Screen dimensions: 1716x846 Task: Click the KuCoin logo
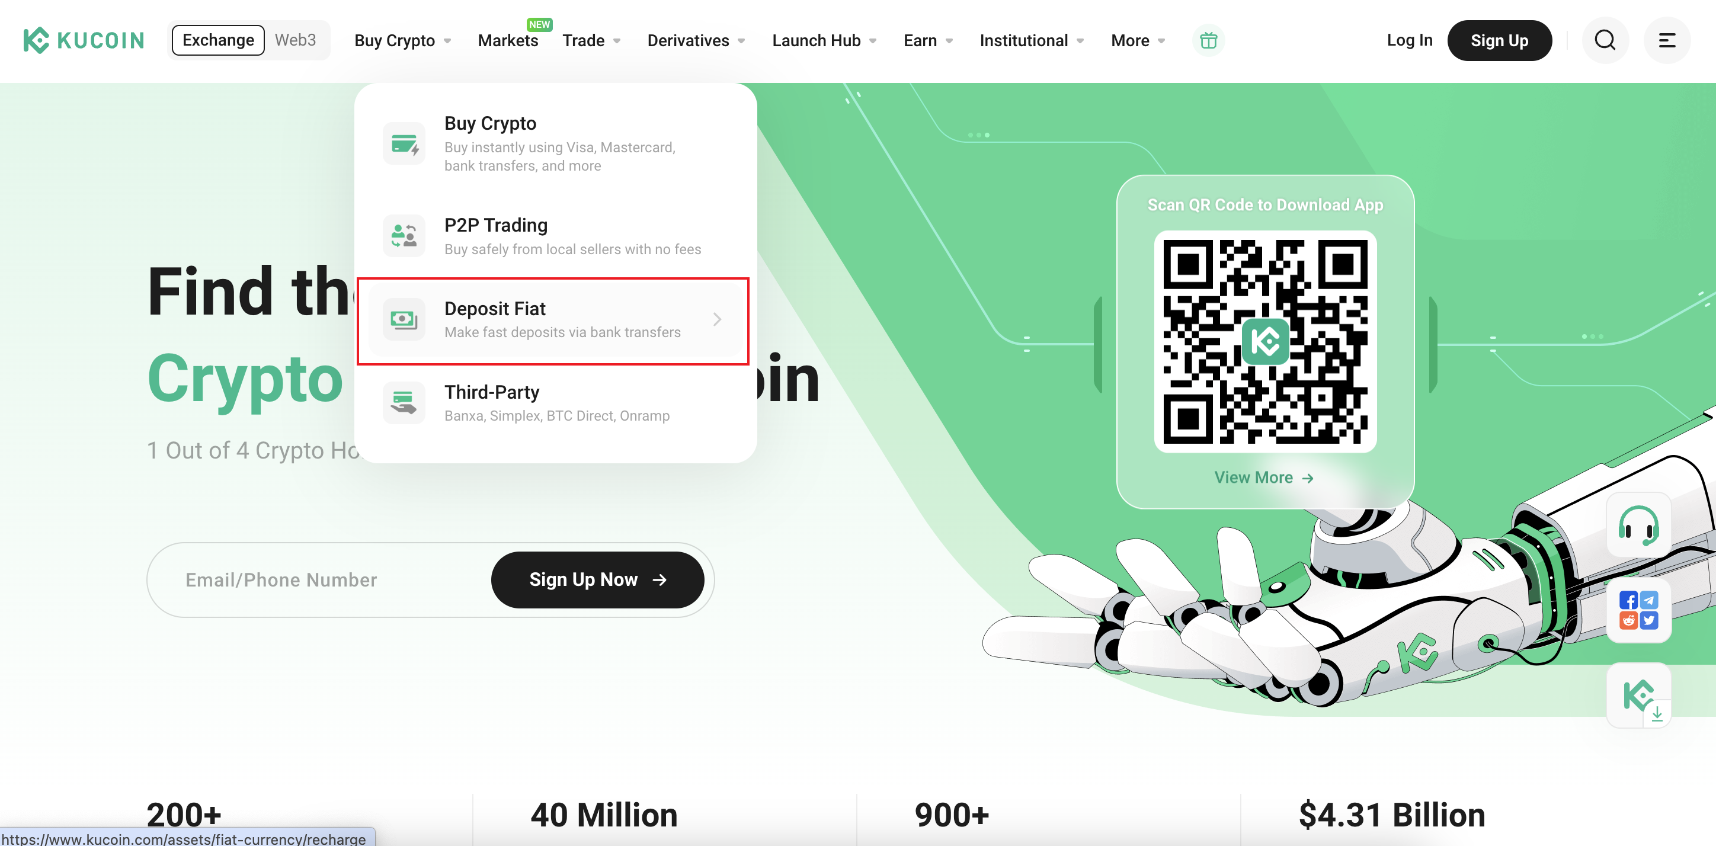[84, 40]
